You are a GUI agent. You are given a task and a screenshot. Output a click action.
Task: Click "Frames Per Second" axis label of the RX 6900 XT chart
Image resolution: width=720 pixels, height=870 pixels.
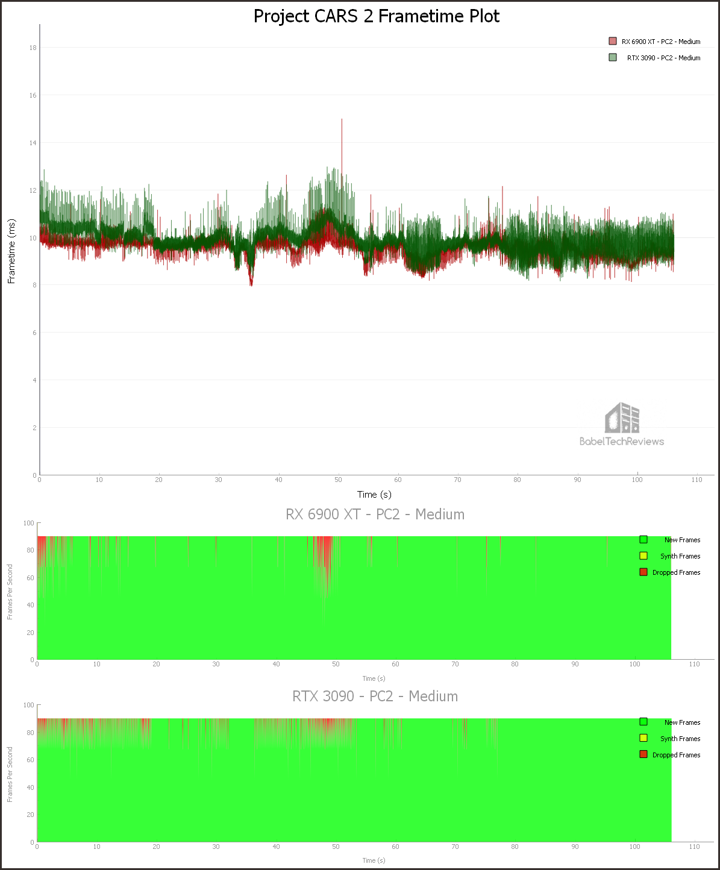tap(10, 592)
